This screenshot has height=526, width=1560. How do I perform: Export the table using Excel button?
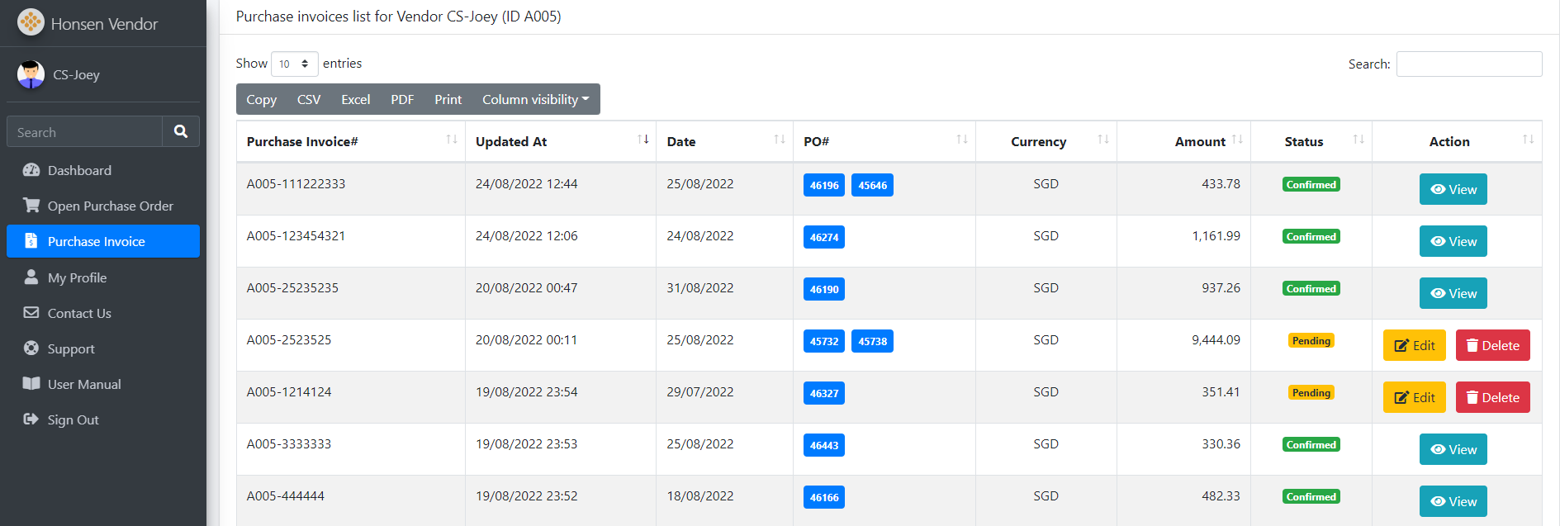(355, 99)
